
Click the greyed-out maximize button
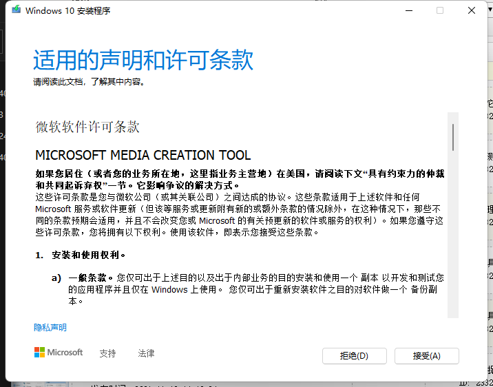tap(440, 10)
